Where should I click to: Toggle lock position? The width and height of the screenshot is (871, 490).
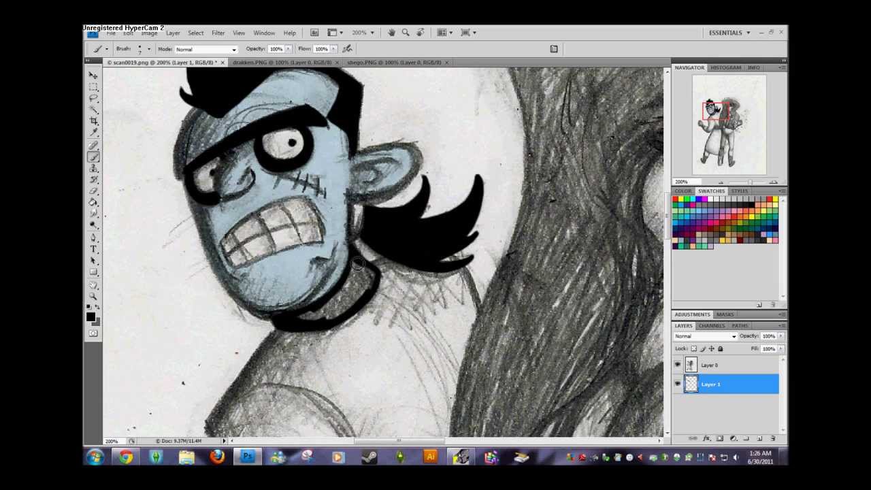pos(712,349)
